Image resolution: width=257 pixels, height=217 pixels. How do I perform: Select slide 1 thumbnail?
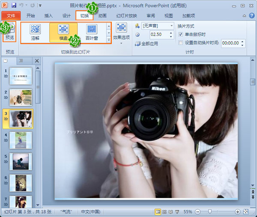coord(21,76)
